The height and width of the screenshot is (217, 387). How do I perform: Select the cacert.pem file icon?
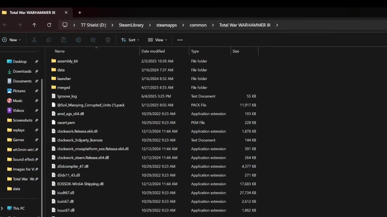coord(54,122)
